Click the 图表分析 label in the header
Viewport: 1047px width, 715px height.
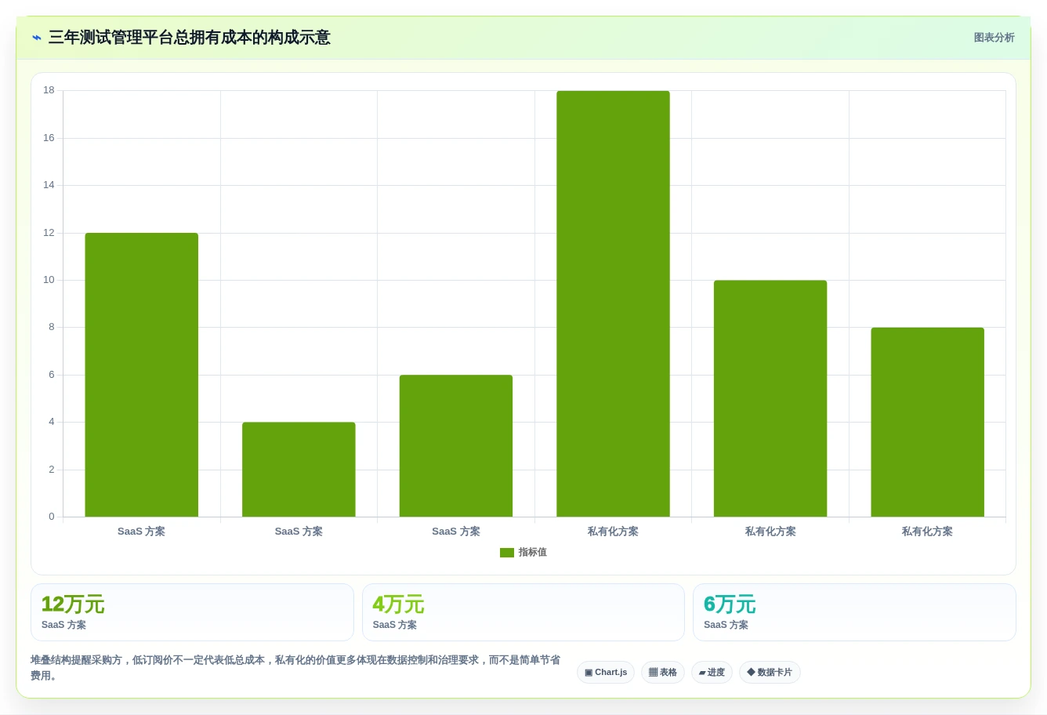click(994, 38)
